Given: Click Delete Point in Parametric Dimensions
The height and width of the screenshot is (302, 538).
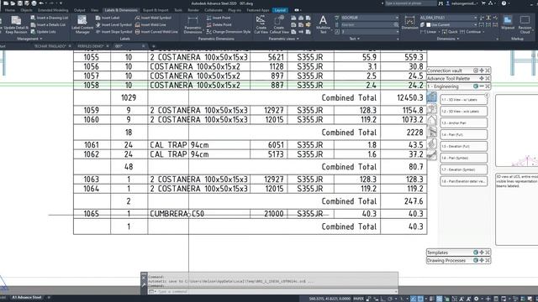Looking at the screenshot, I should pyautogui.click(x=219, y=24).
